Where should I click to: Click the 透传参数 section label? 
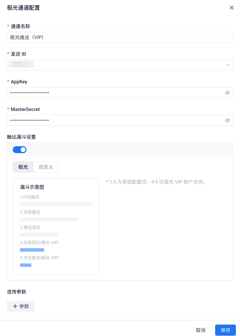point(17,292)
